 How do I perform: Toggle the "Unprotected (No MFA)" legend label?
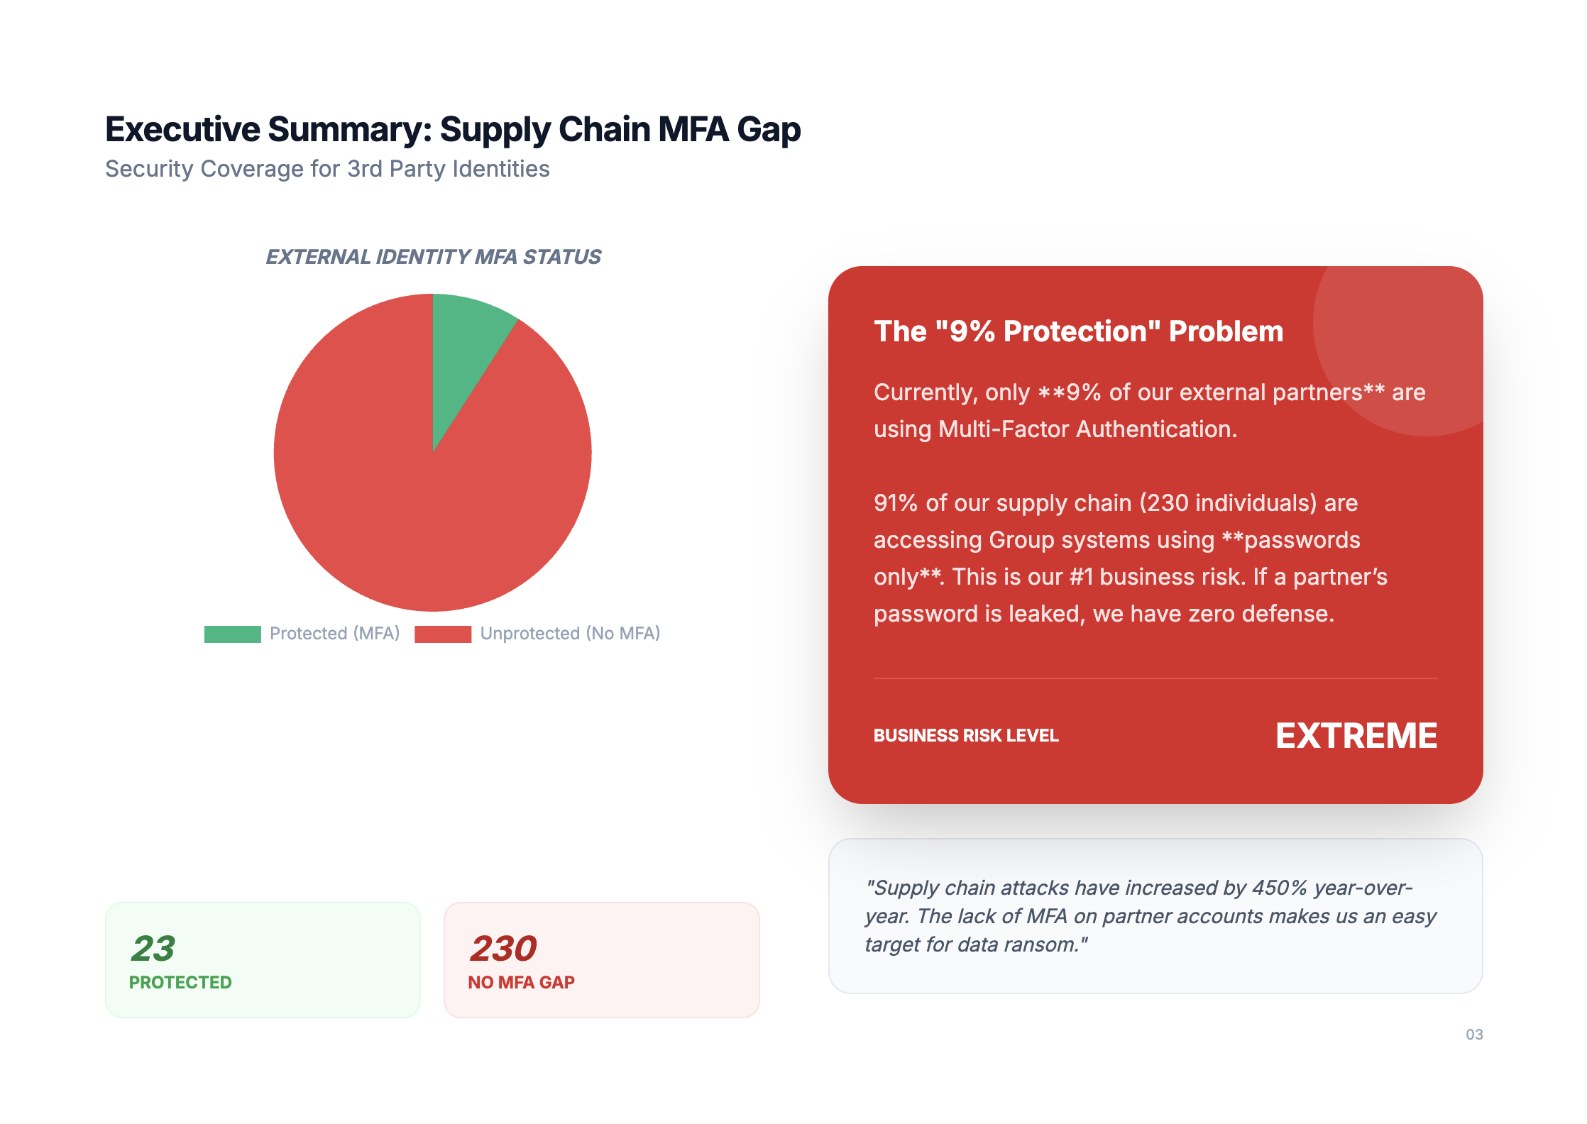tap(570, 634)
